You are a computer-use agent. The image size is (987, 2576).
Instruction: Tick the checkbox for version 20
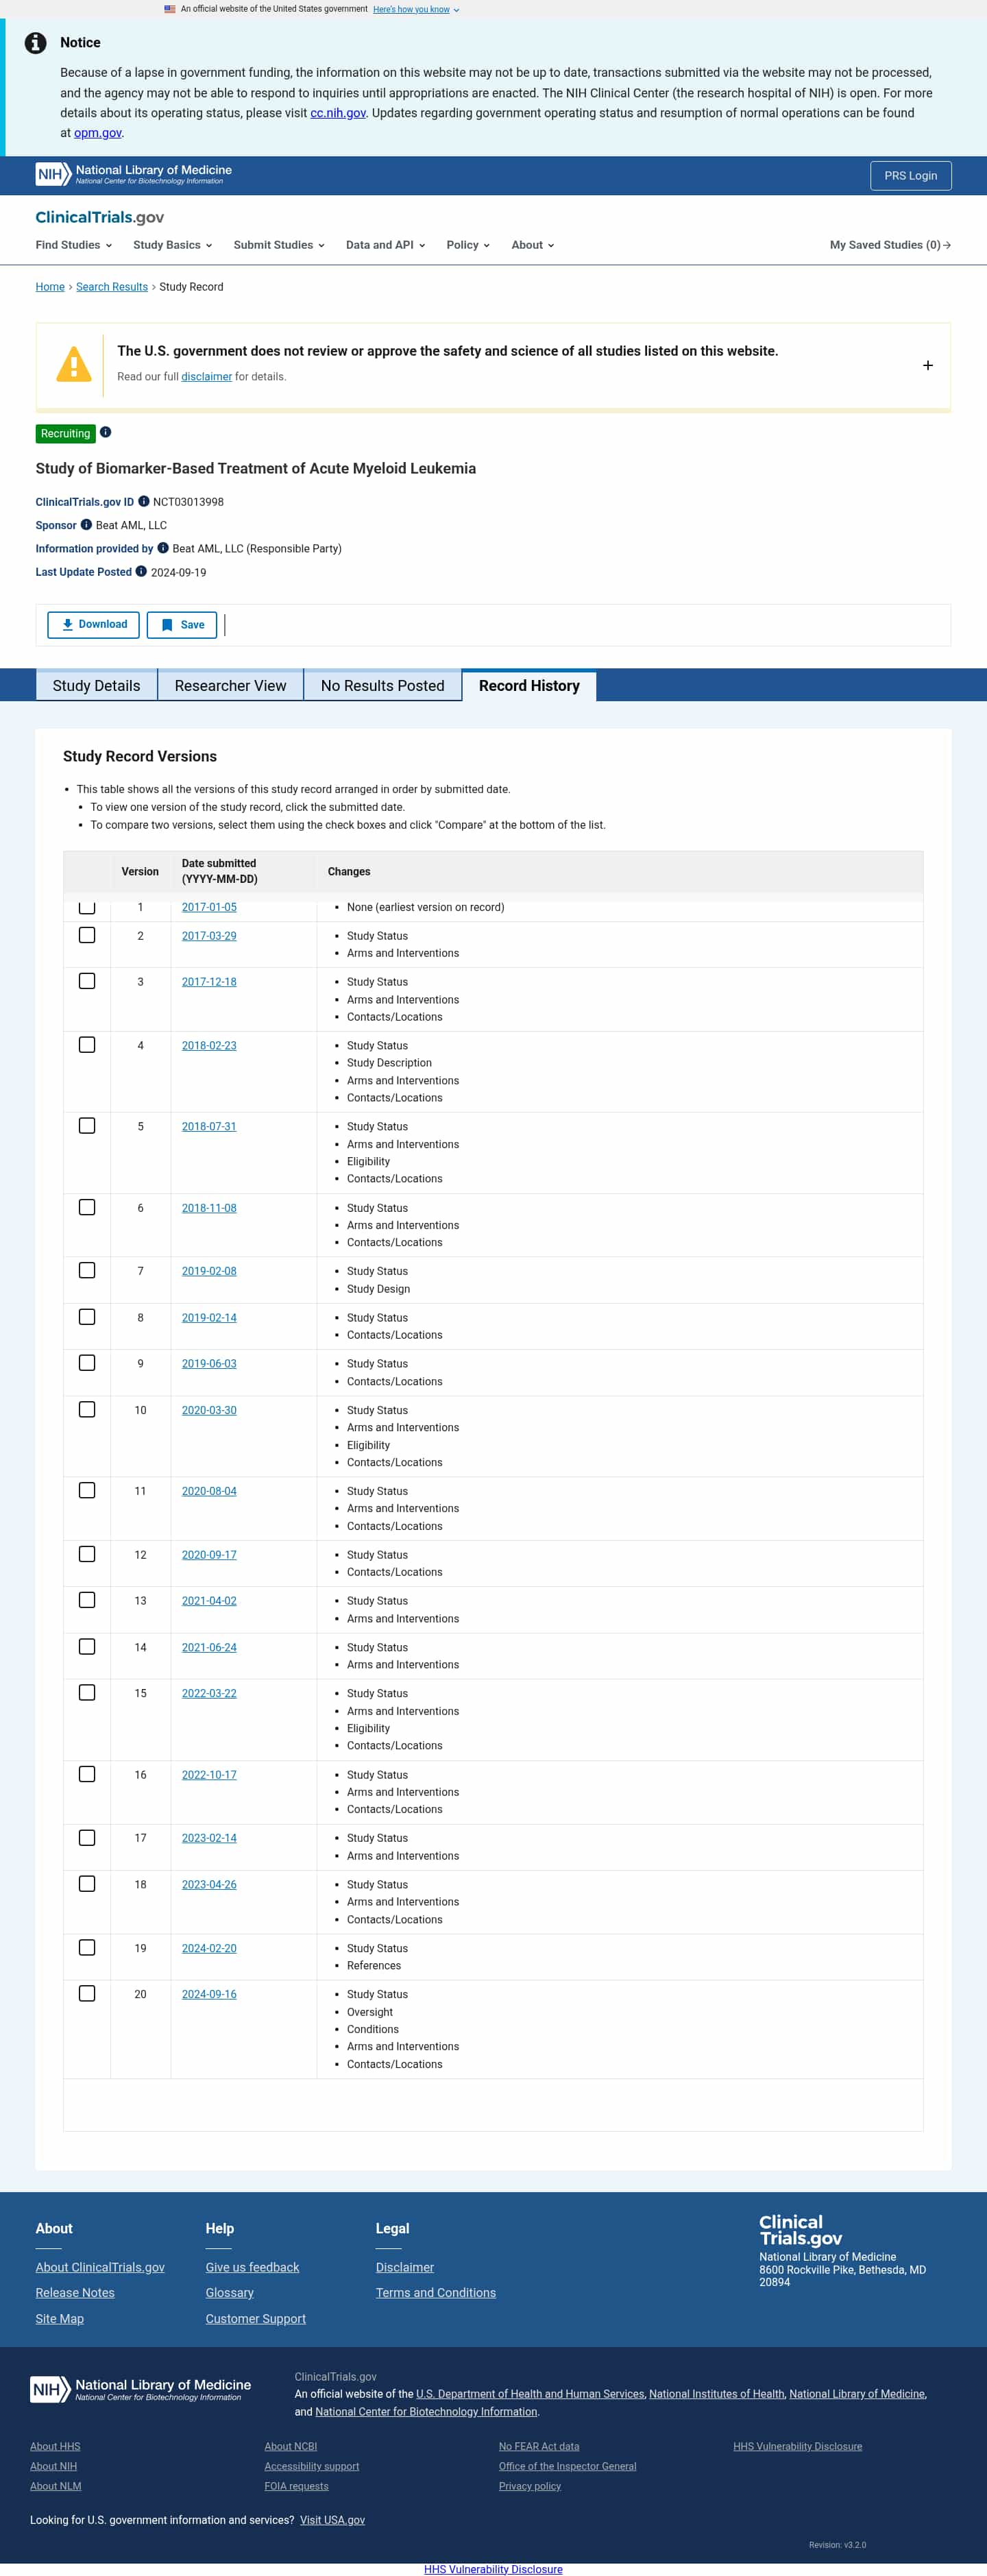tap(87, 1993)
